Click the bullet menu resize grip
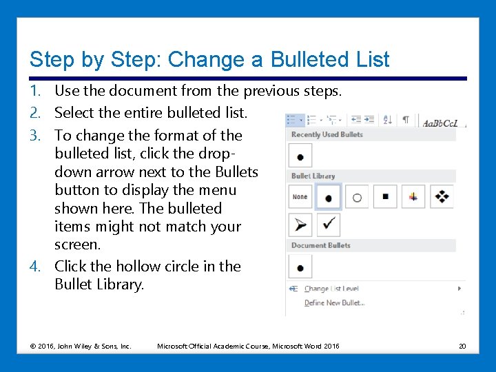Screen dimensions: 496x372 [463, 313]
